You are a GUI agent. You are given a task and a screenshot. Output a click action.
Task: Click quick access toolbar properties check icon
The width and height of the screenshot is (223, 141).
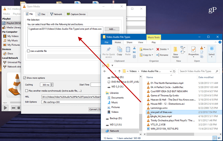(104, 65)
